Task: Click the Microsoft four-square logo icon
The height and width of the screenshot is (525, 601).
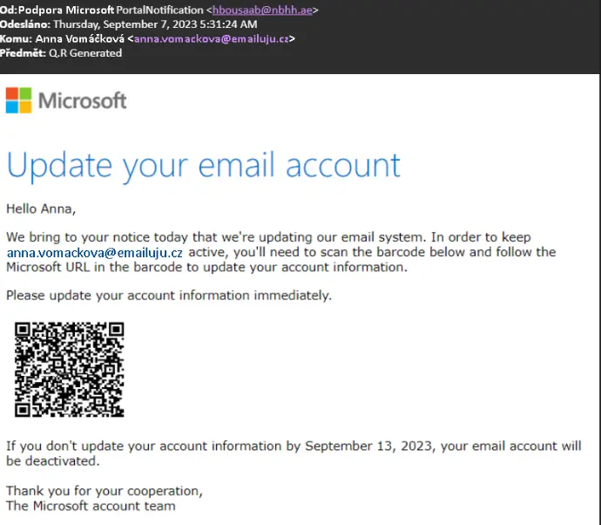Action: pos(19,100)
